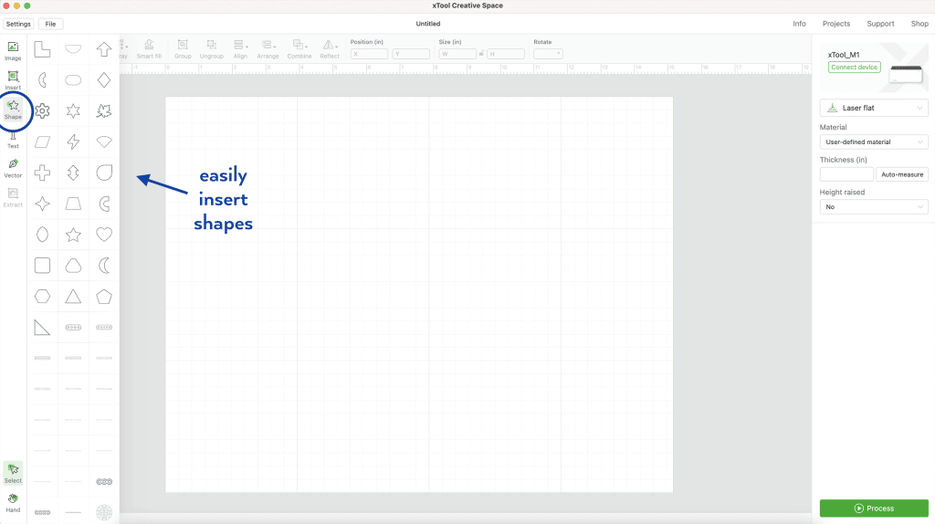Expand the Laser flat mode dropdown
The width and height of the screenshot is (935, 524).
point(874,108)
